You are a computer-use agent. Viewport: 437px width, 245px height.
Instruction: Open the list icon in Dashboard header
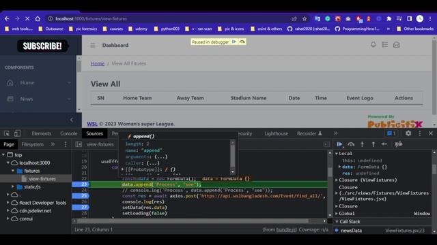(385, 44)
